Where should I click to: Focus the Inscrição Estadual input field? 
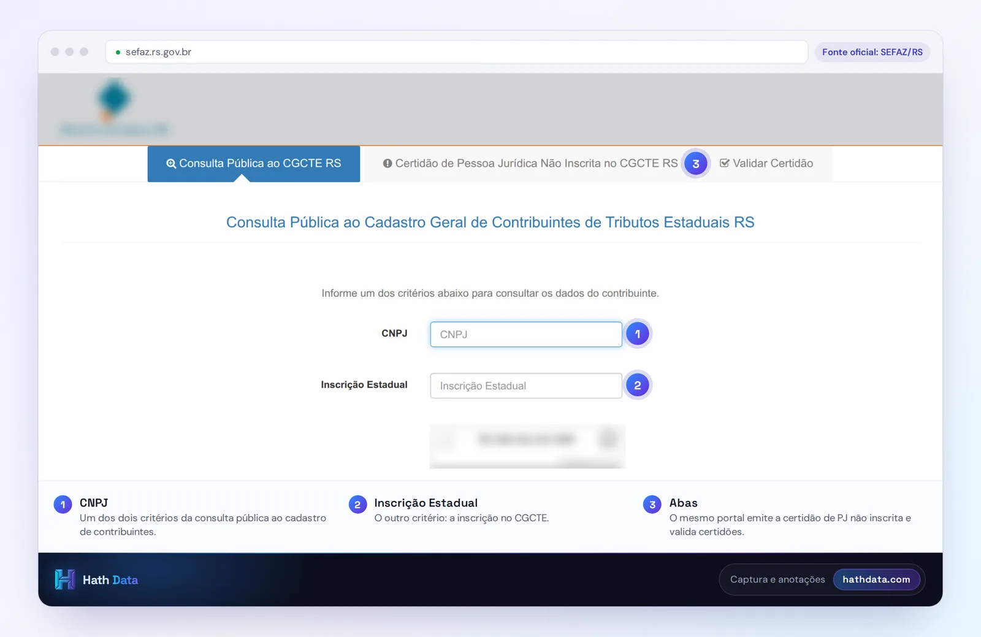point(526,386)
